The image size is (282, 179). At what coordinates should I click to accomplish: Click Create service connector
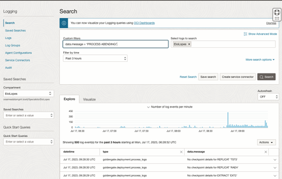(237, 77)
